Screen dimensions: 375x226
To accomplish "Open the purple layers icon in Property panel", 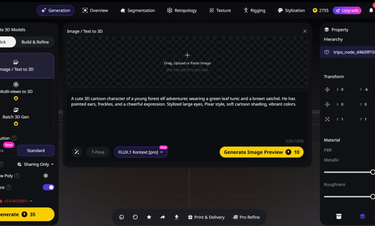I will click(362, 216).
